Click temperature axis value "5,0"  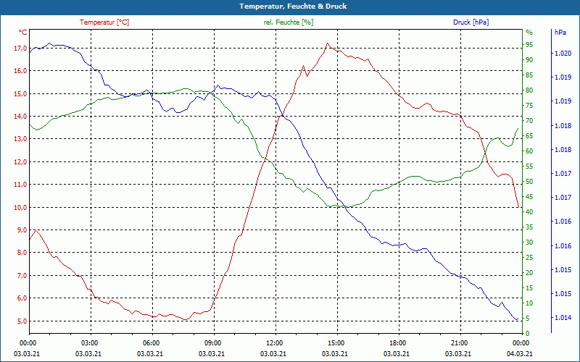click(x=22, y=321)
